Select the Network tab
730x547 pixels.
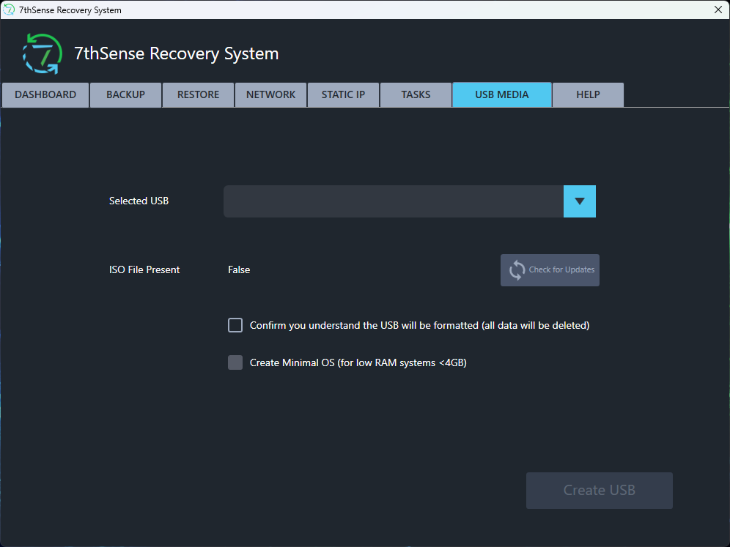coord(271,95)
